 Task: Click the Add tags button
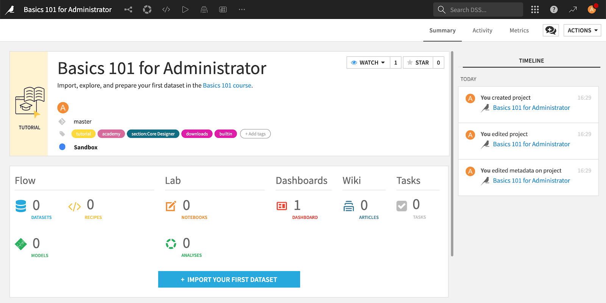[255, 134]
